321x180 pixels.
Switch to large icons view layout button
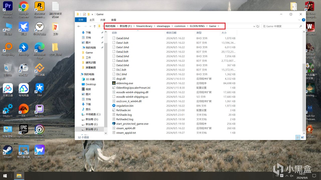click(x=303, y=137)
